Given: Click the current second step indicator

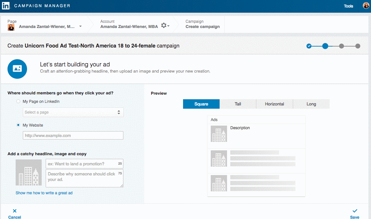Looking at the screenshot, I should 325,46.
